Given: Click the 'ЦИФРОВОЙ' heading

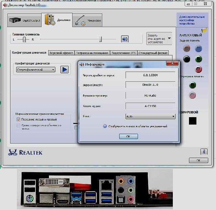Looking at the screenshot, I should point(189,112).
